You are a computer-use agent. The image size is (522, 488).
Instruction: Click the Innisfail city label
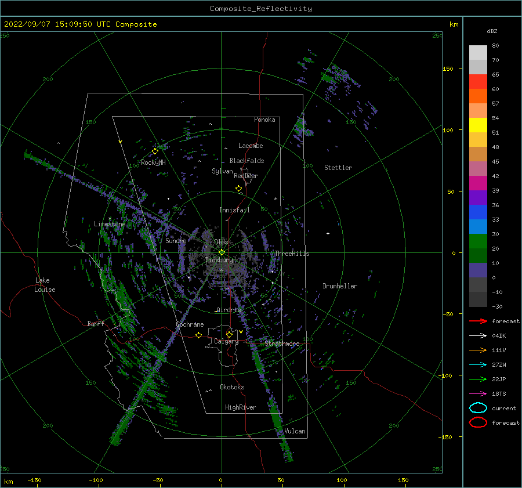tap(234, 210)
